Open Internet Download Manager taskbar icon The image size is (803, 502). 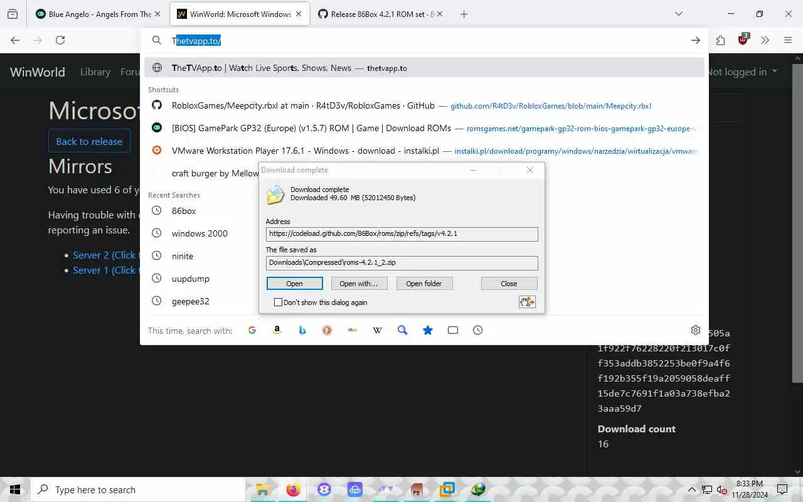[478, 489]
